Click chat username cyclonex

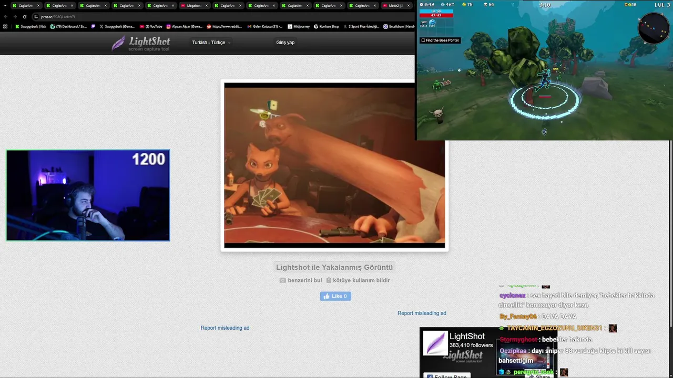[x=512, y=296]
